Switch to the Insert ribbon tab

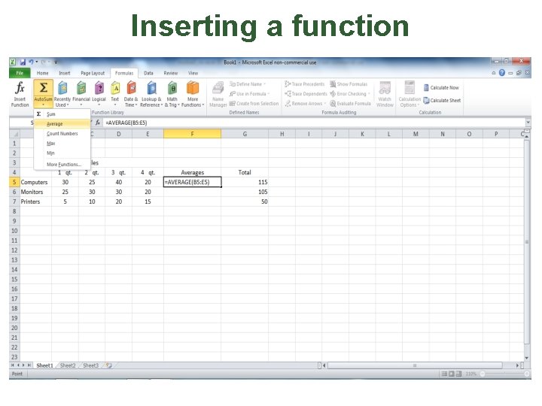[x=65, y=73]
